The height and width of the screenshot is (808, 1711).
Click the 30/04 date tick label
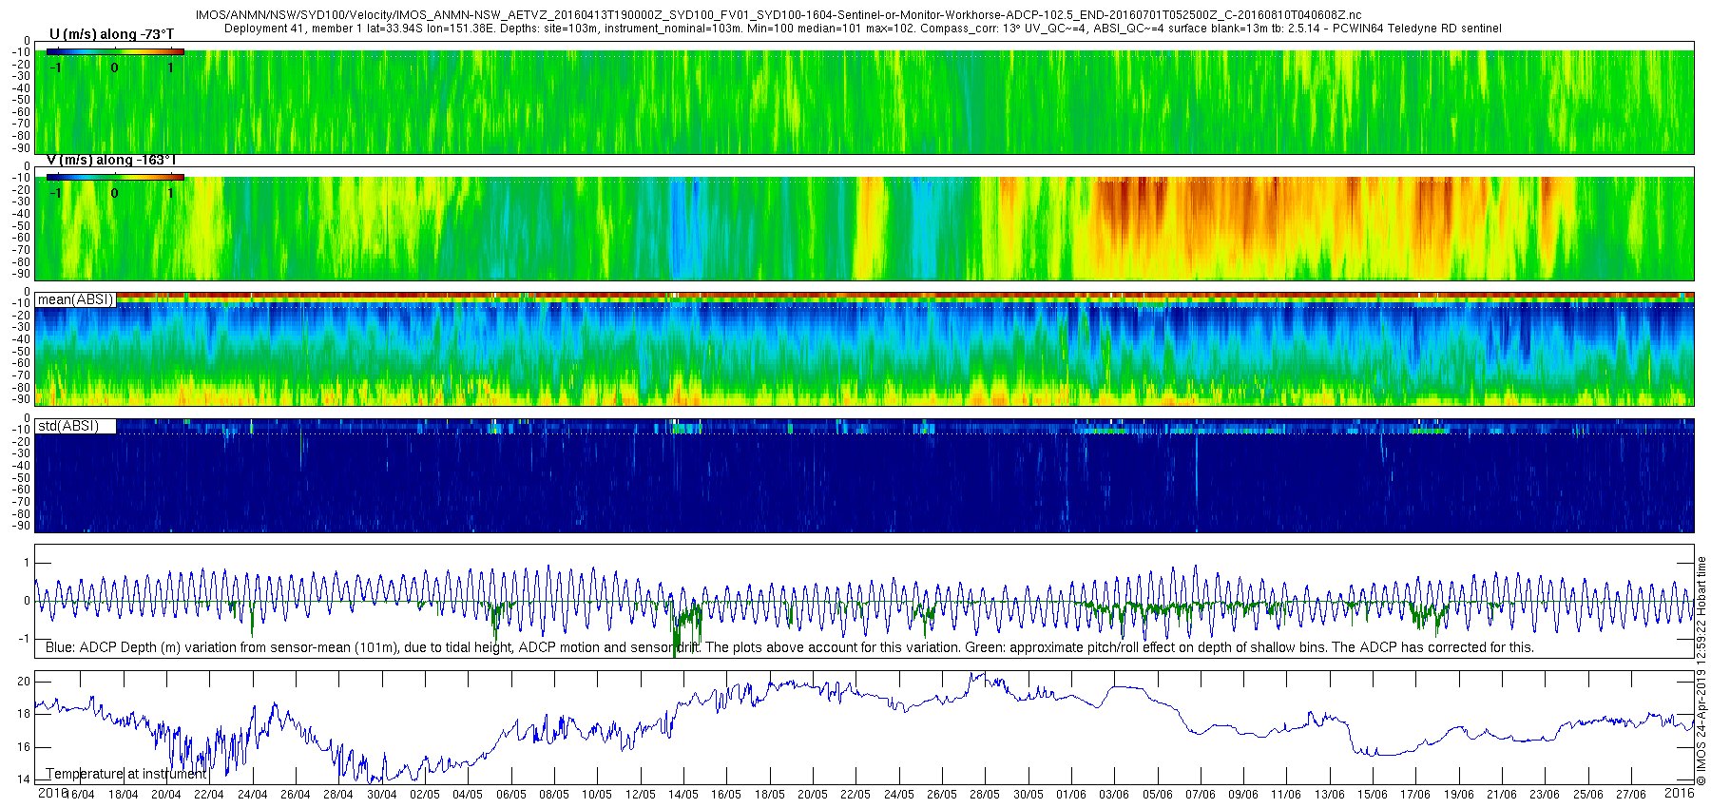point(381,795)
